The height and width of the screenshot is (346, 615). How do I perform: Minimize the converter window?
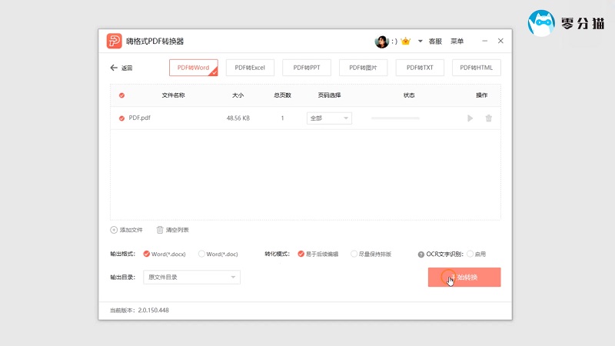tap(485, 41)
